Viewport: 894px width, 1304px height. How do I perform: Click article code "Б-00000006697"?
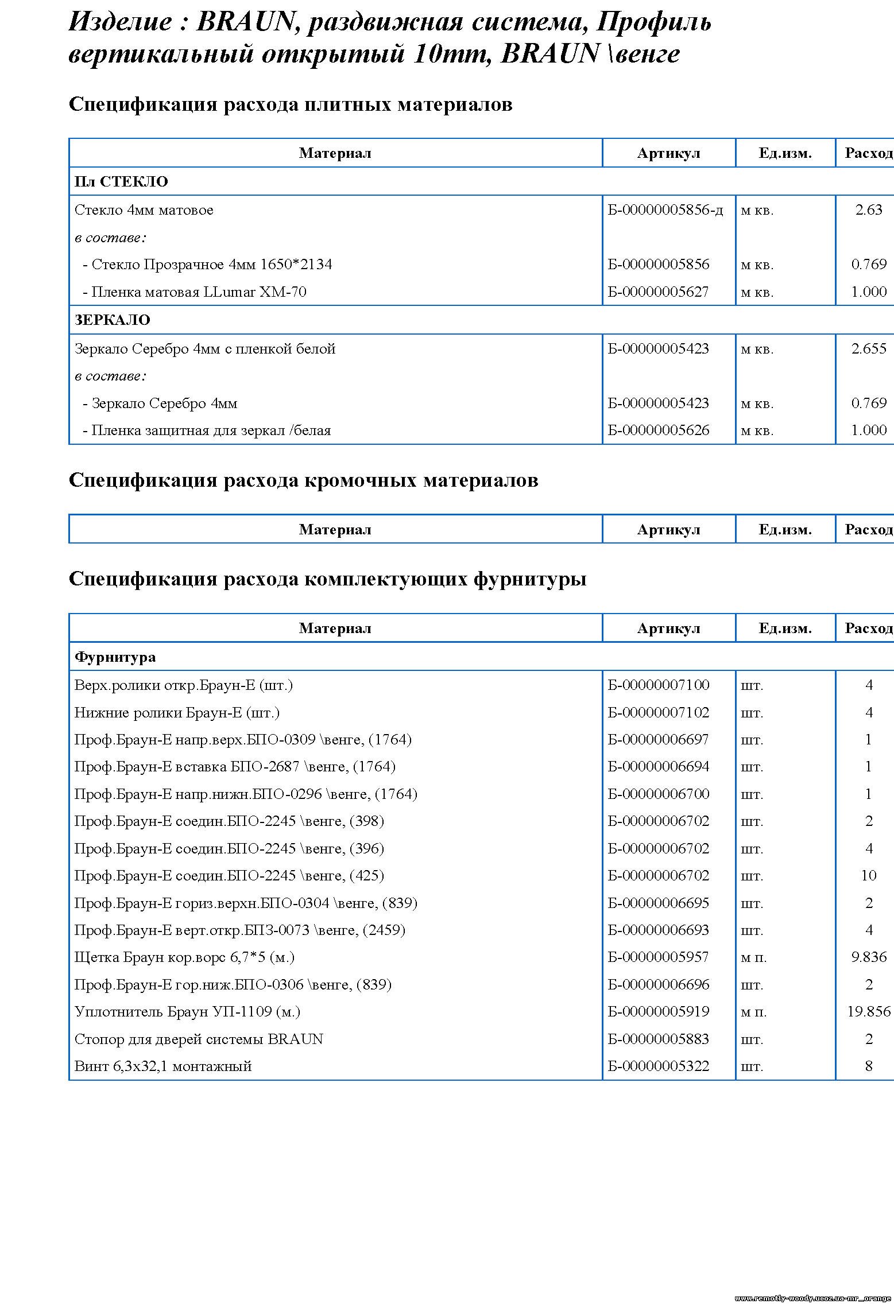click(659, 740)
